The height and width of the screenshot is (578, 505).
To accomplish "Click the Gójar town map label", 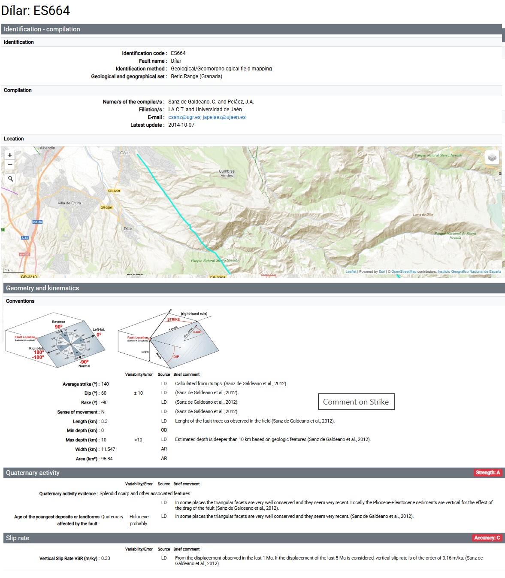I will coord(125,153).
